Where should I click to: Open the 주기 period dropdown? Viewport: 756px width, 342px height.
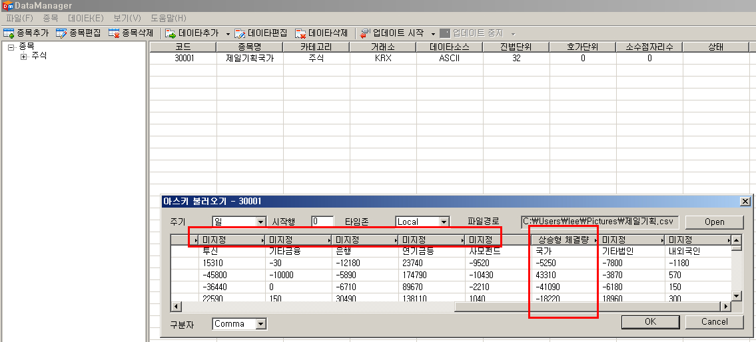260,222
